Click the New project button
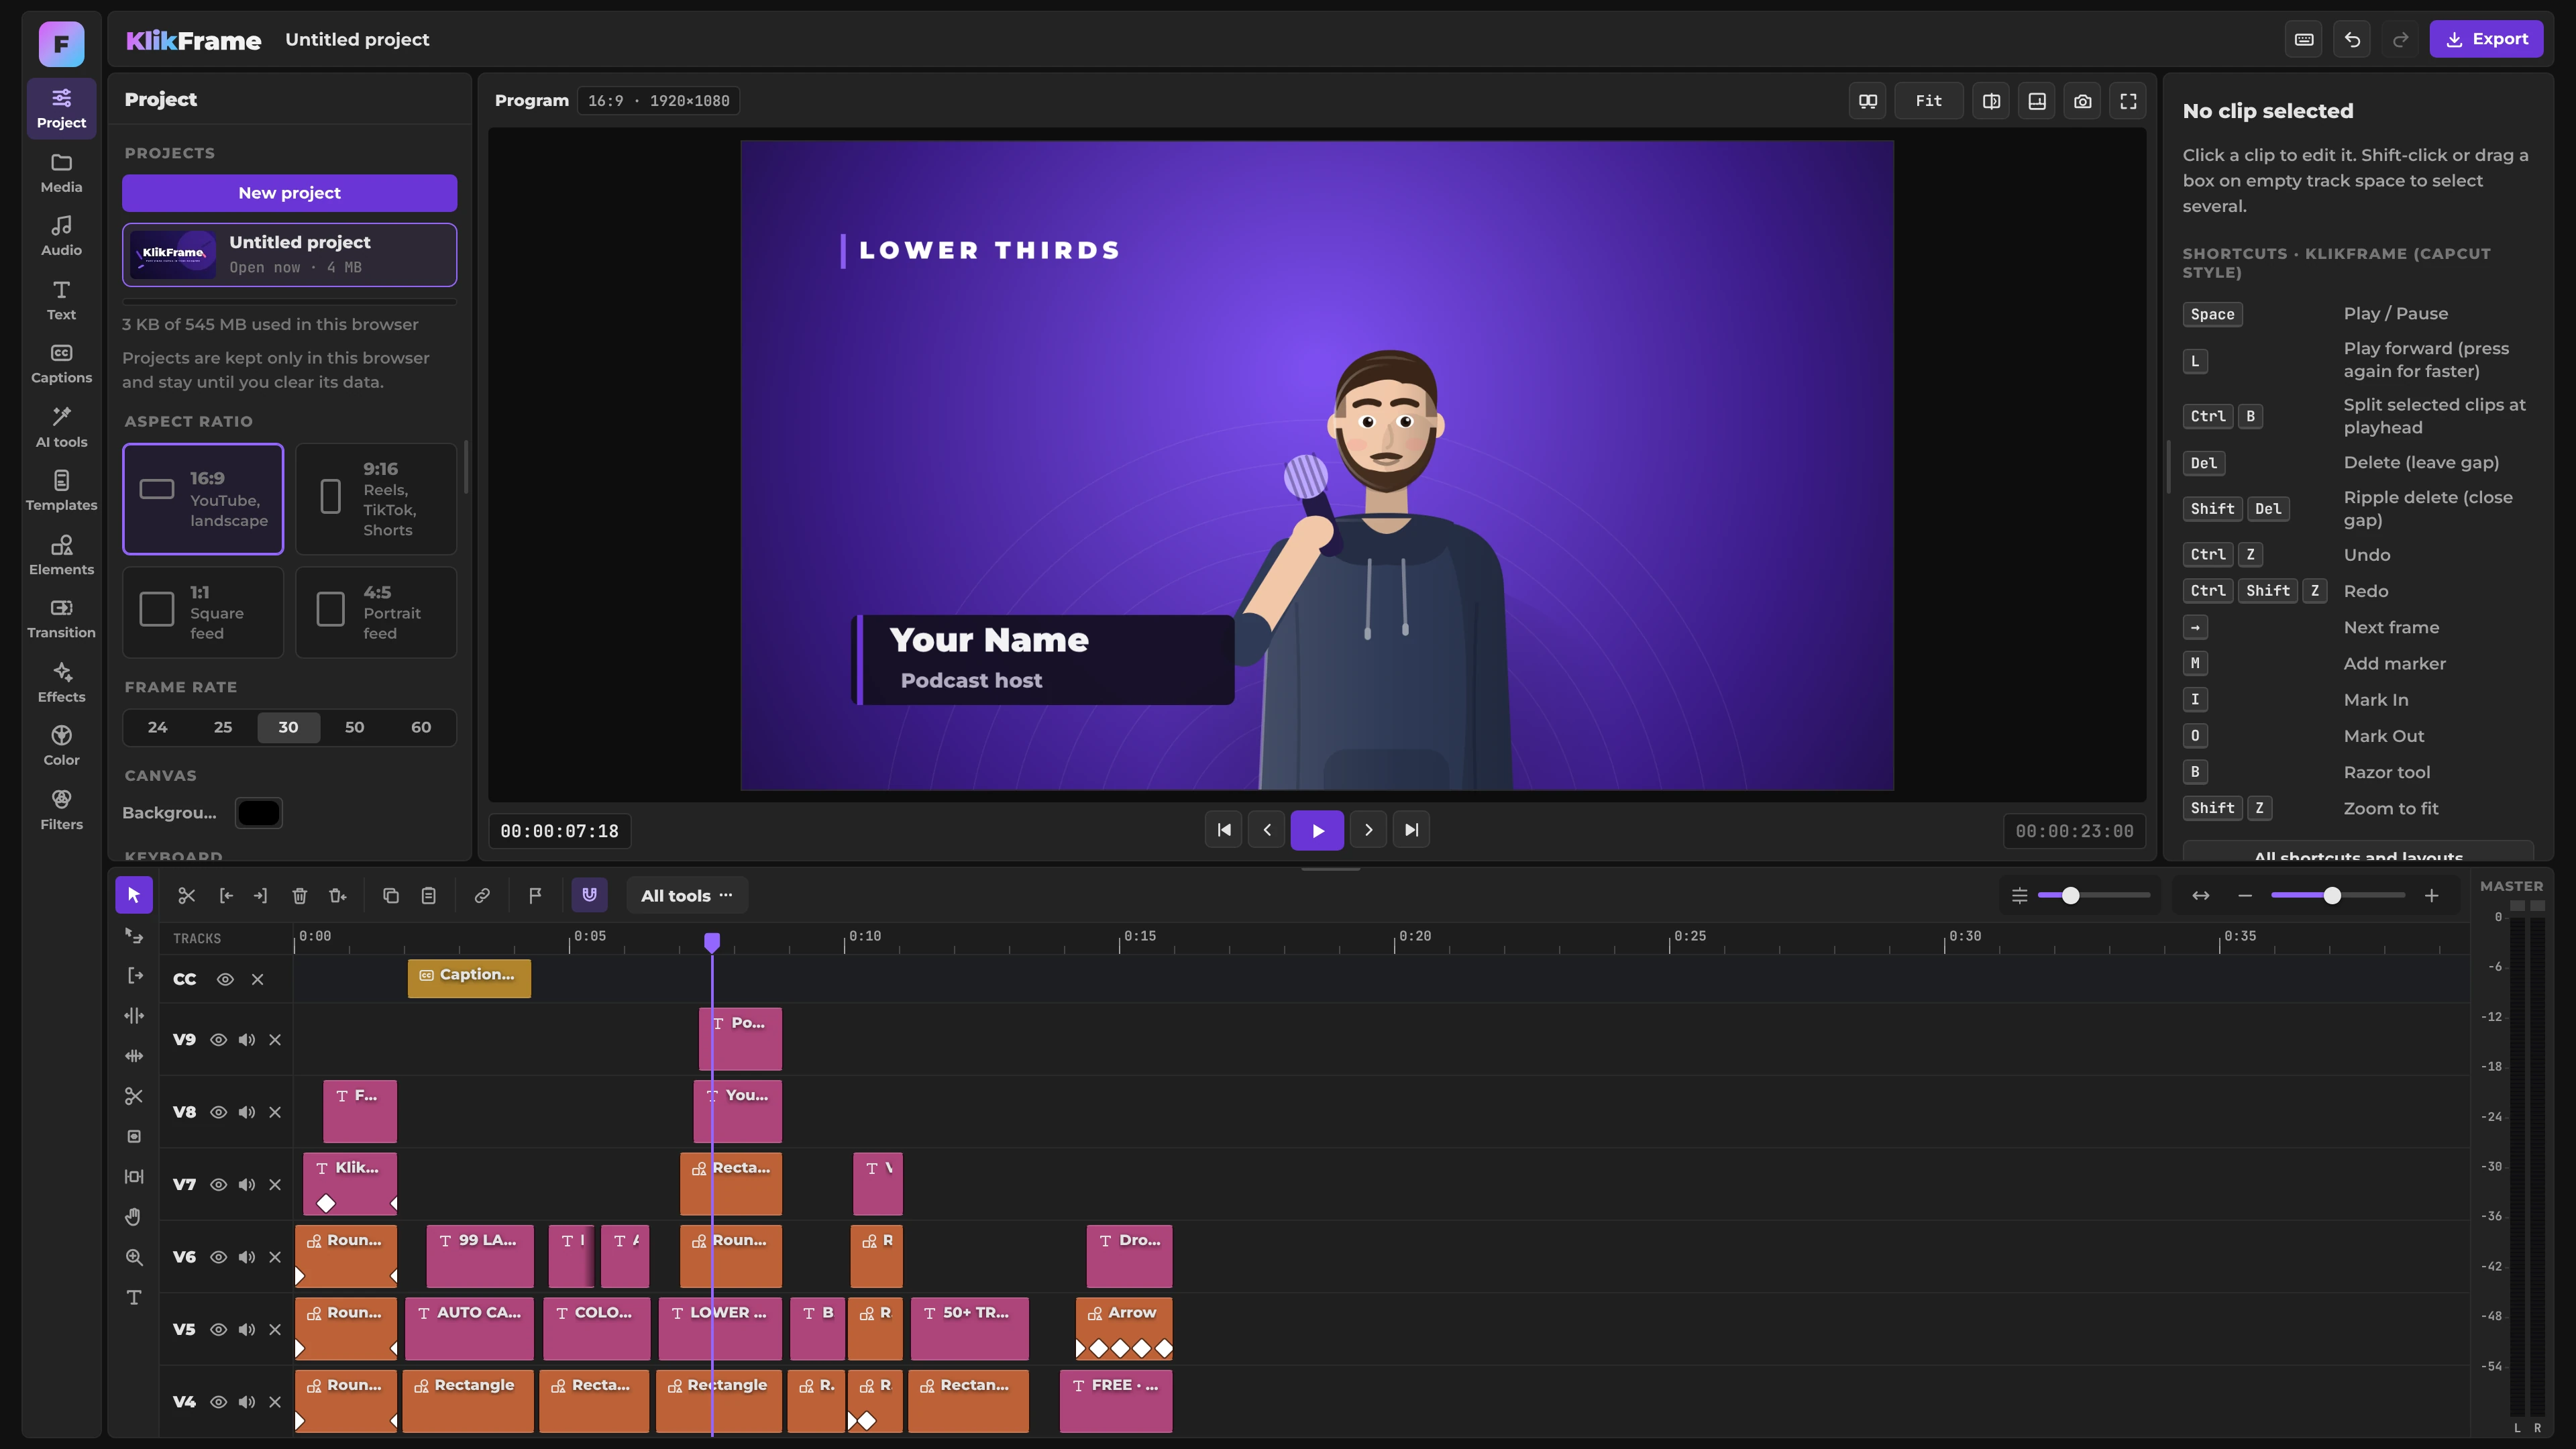Screen dimensions: 2576x1449 (x=290, y=193)
